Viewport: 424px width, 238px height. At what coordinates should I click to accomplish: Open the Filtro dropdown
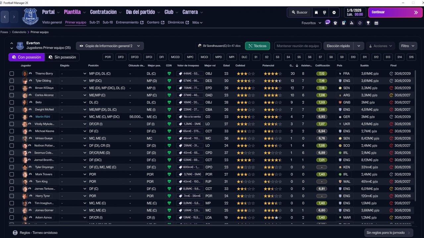pos(408,46)
